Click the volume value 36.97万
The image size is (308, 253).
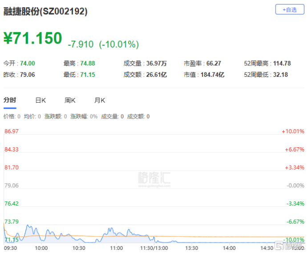(157, 63)
